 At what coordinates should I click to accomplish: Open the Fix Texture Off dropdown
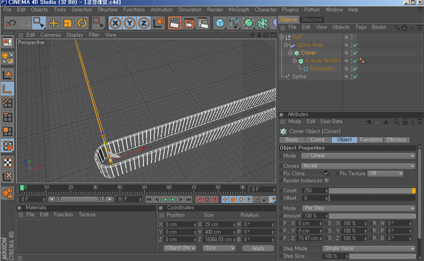(x=385, y=173)
